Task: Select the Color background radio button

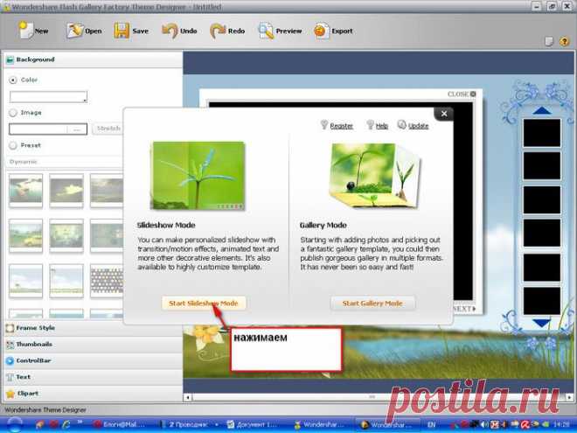Action: pyautogui.click(x=13, y=80)
